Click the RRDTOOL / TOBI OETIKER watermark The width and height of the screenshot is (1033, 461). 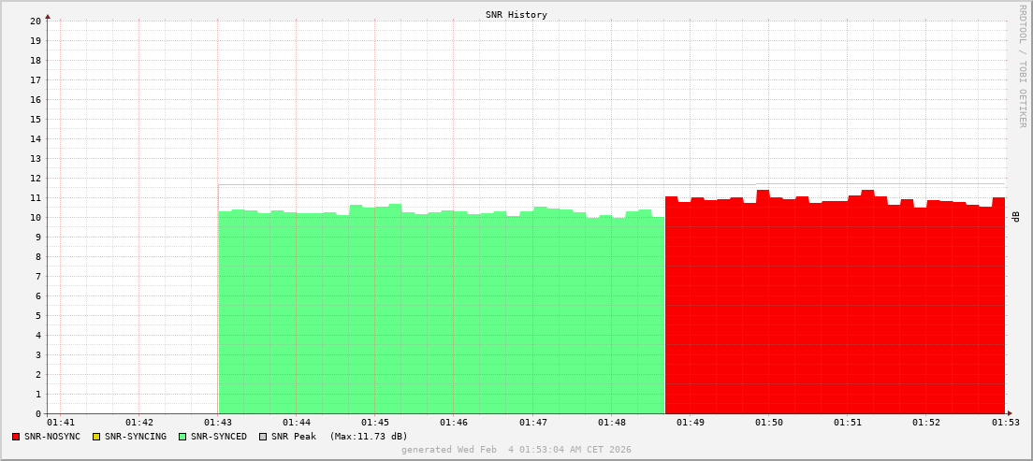click(x=1022, y=65)
